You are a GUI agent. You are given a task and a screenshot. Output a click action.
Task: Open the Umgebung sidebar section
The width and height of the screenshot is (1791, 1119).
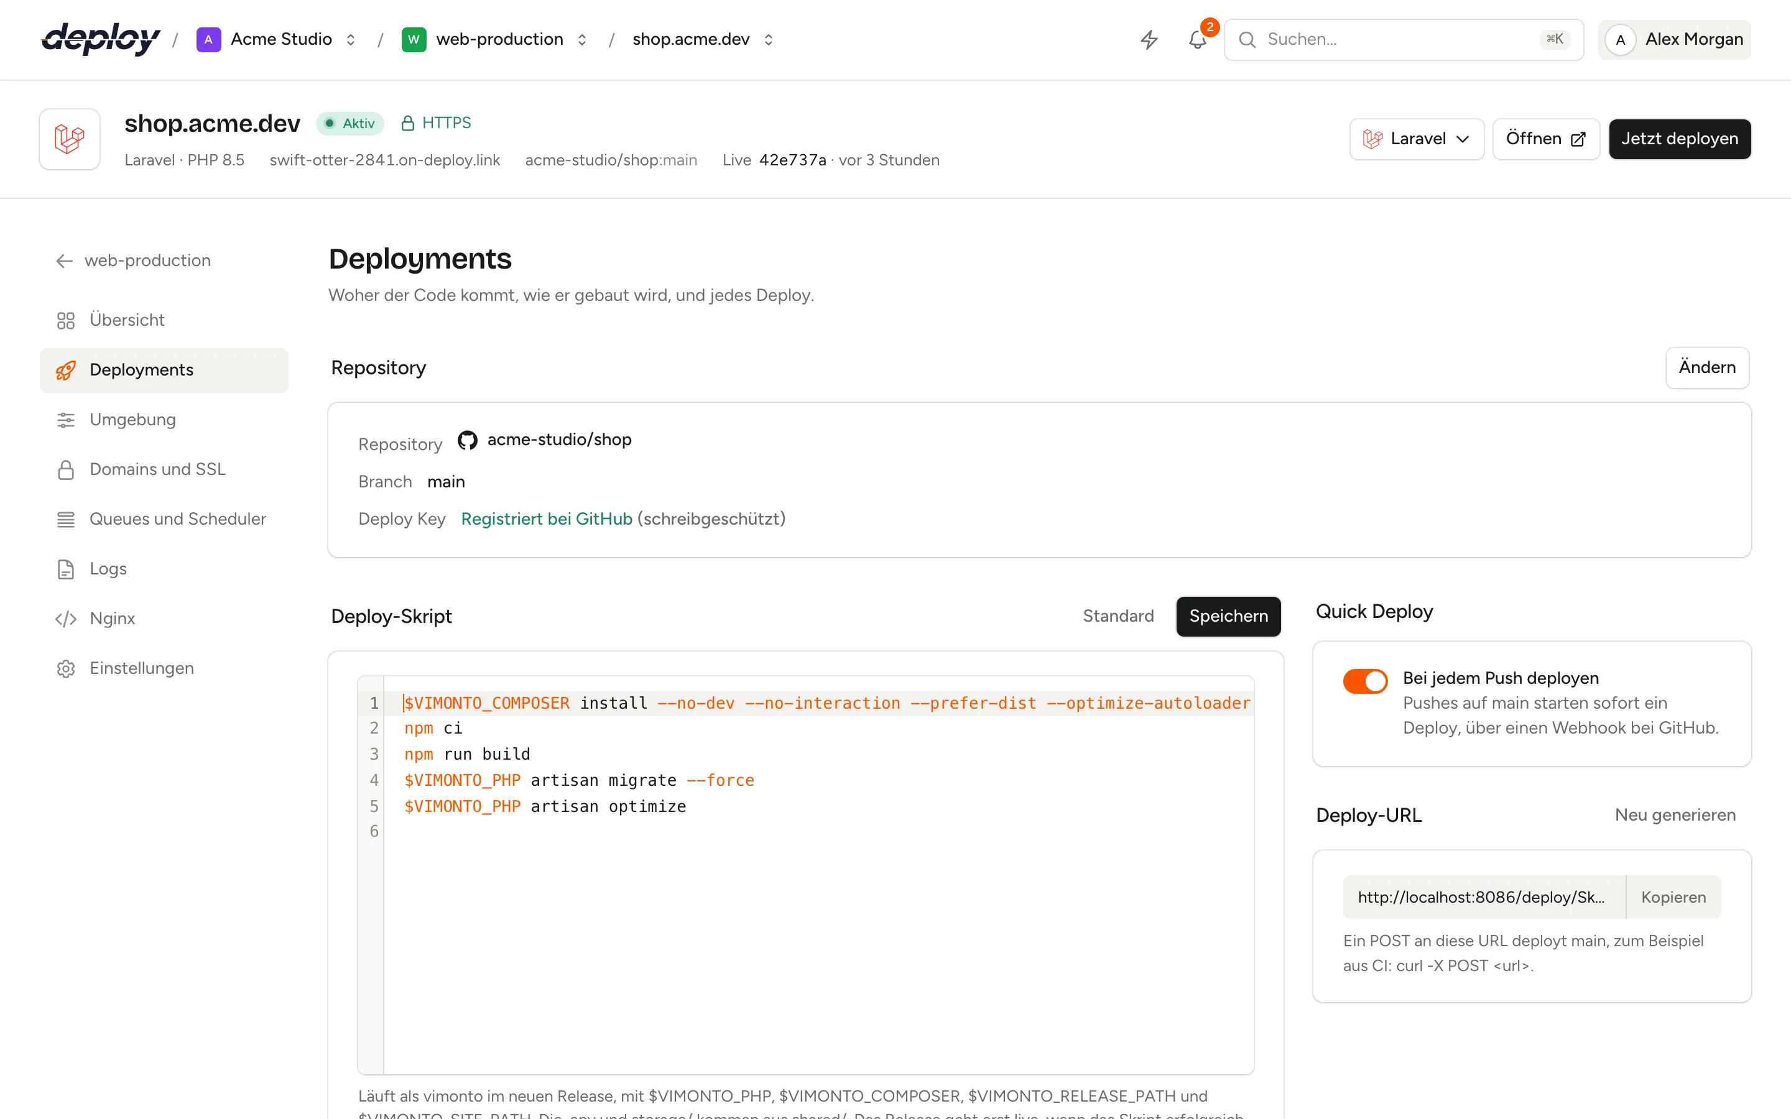pyautogui.click(x=164, y=420)
